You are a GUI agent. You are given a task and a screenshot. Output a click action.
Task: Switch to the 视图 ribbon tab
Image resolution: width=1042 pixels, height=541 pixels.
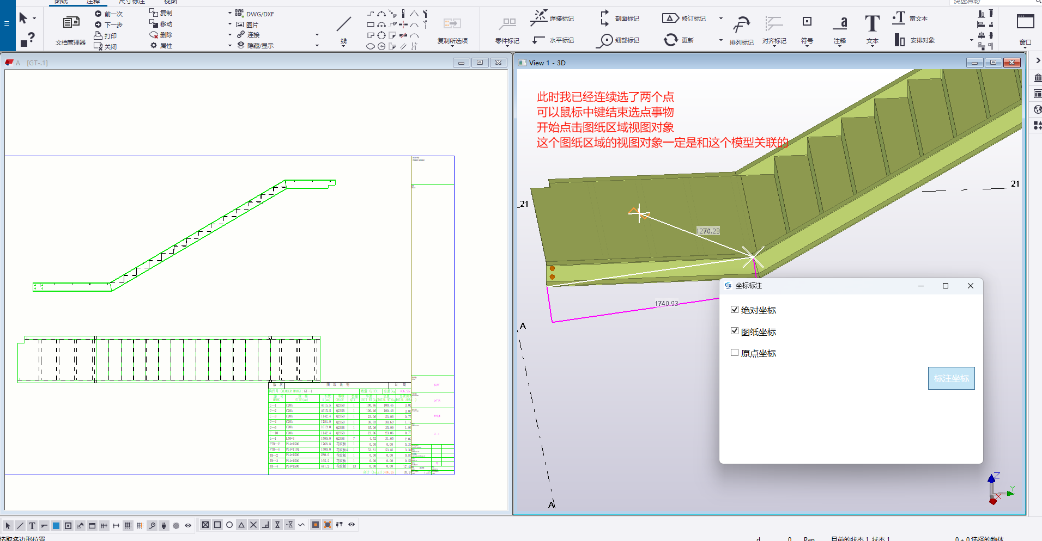[x=171, y=2]
